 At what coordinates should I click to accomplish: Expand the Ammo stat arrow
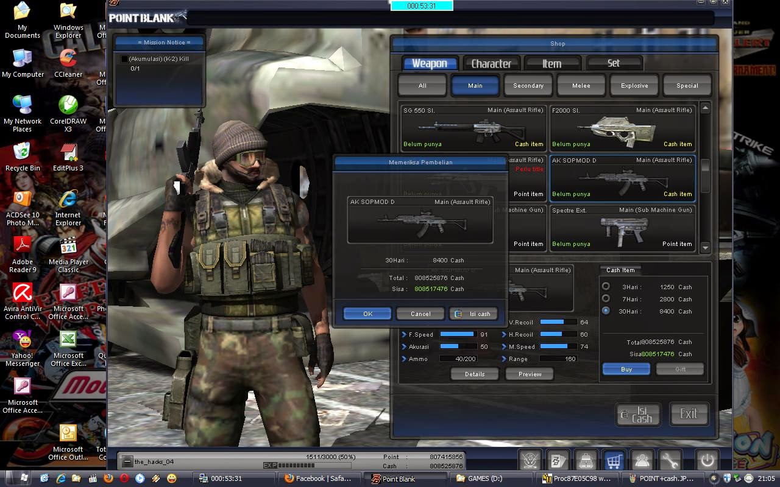(403, 359)
